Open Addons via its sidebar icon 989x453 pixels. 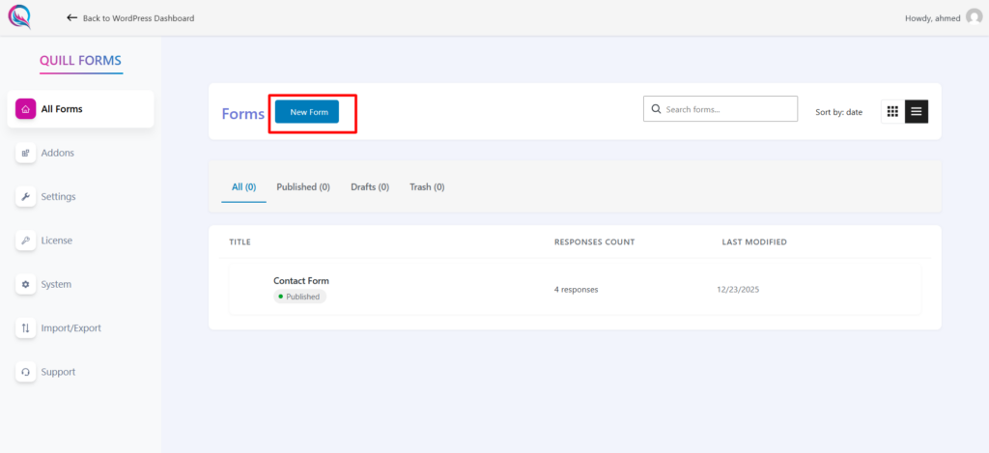(26, 153)
